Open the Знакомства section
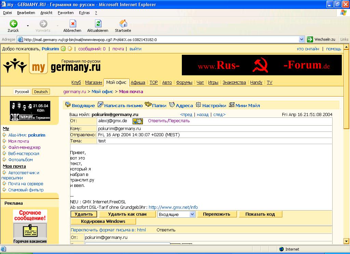350x254 pixels. pos(234,82)
